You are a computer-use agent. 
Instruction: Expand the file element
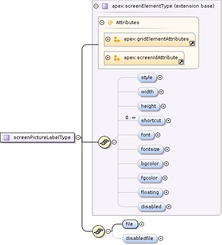click(x=142, y=224)
